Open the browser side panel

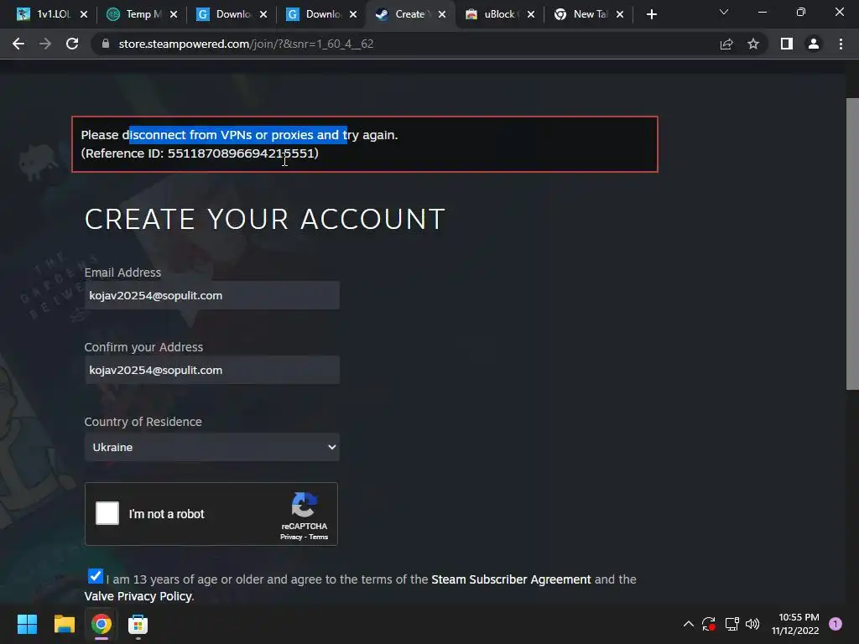click(787, 44)
